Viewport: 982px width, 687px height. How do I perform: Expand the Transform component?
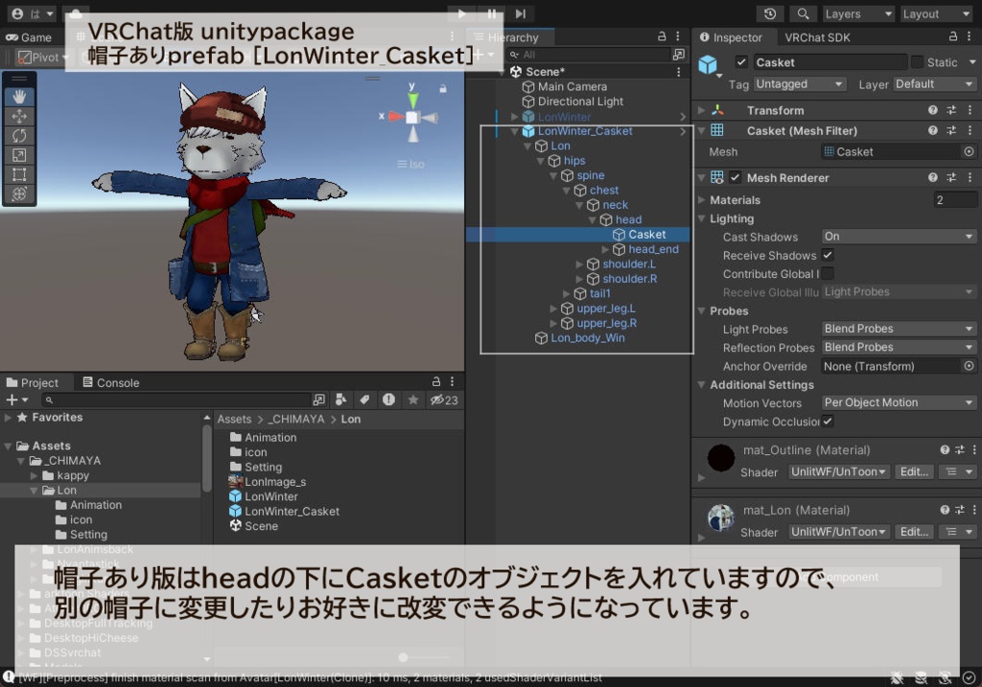point(701,110)
